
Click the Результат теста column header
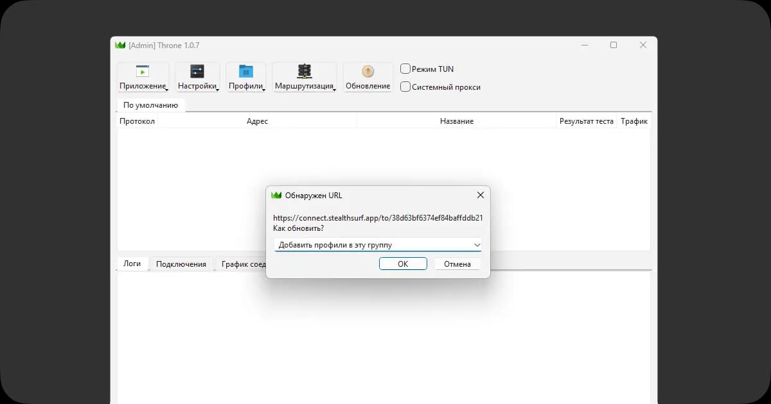586,121
